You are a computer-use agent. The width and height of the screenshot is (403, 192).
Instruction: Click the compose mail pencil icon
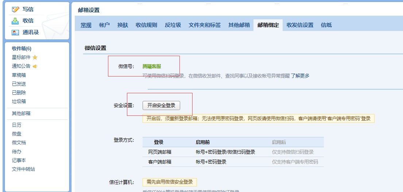(x=15, y=9)
